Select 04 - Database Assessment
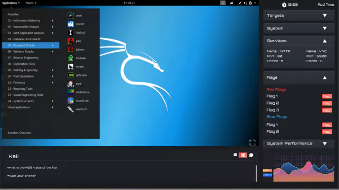The width and height of the screenshot is (339, 190). 30,39
